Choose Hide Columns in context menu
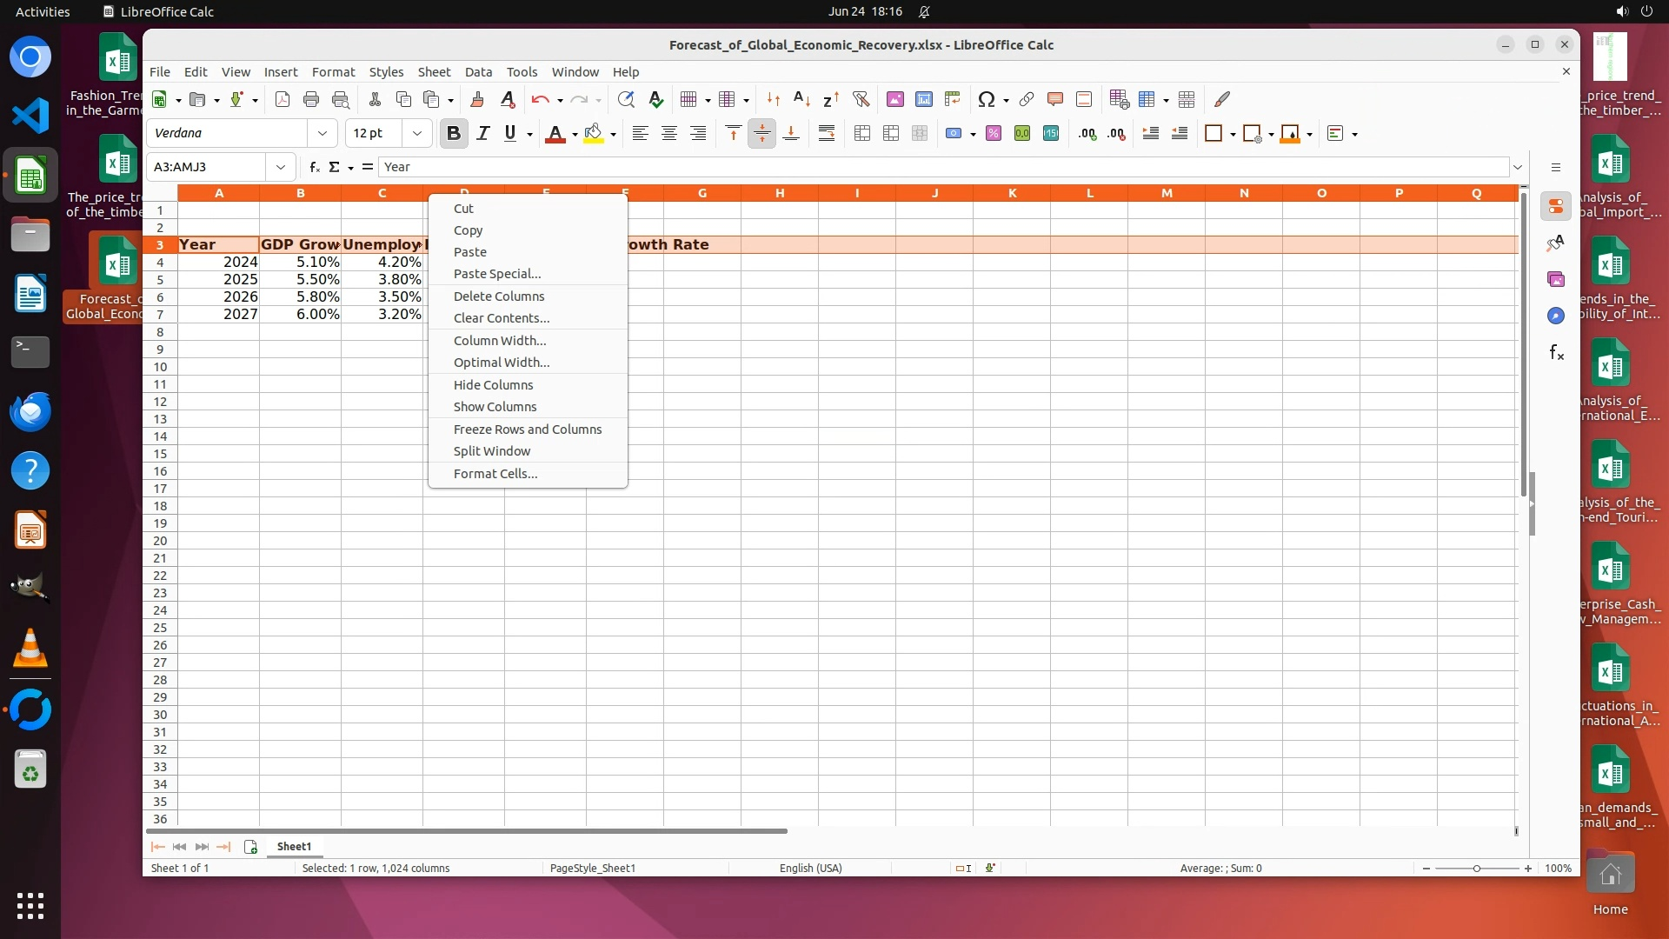Image resolution: width=1669 pixels, height=939 pixels. pyautogui.click(x=493, y=385)
